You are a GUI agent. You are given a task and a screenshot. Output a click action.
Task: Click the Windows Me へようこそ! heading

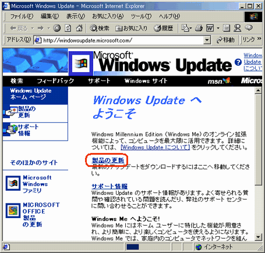(x=126, y=219)
